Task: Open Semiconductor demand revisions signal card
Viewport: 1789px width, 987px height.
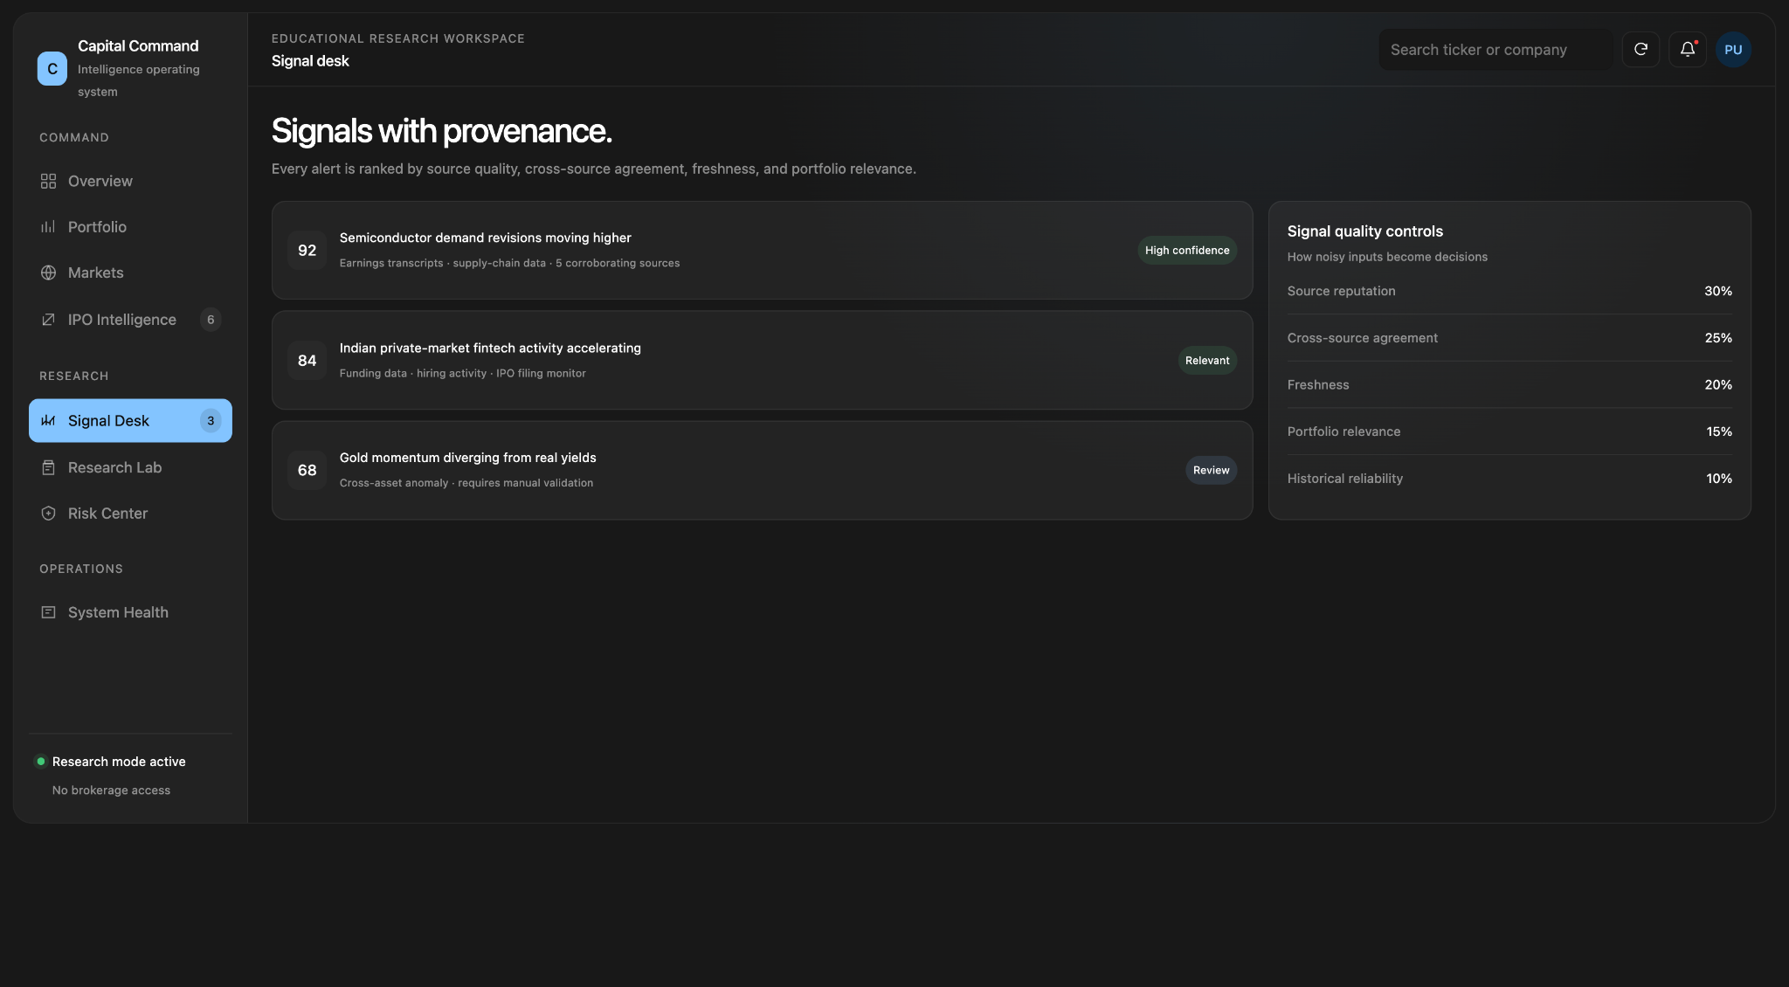Action: pos(762,251)
